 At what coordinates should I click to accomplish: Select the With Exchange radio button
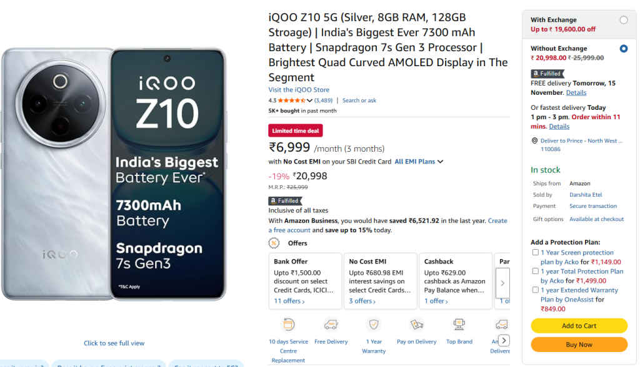625,19
